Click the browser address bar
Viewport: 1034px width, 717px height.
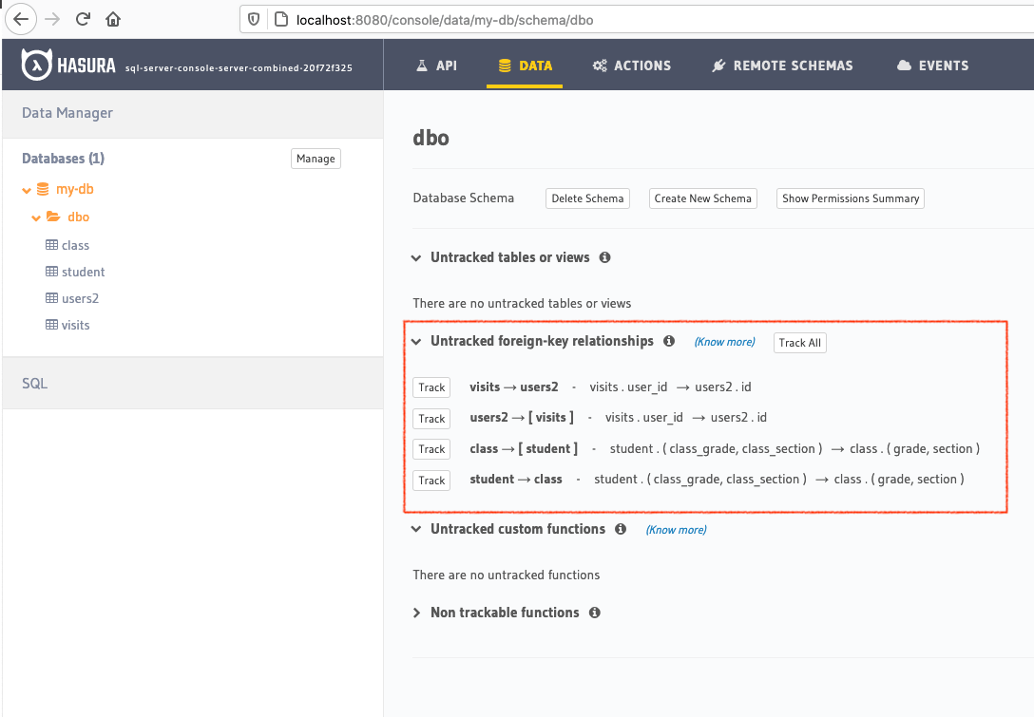(627, 18)
